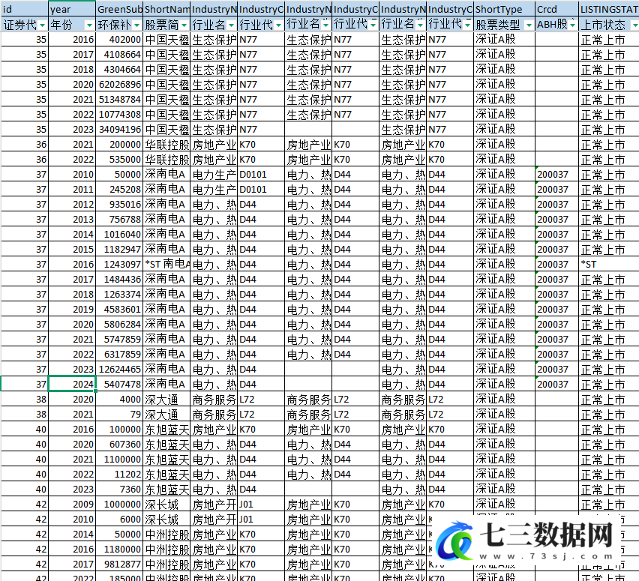Open the ABH股 filter dropdown arrow

click(572, 25)
